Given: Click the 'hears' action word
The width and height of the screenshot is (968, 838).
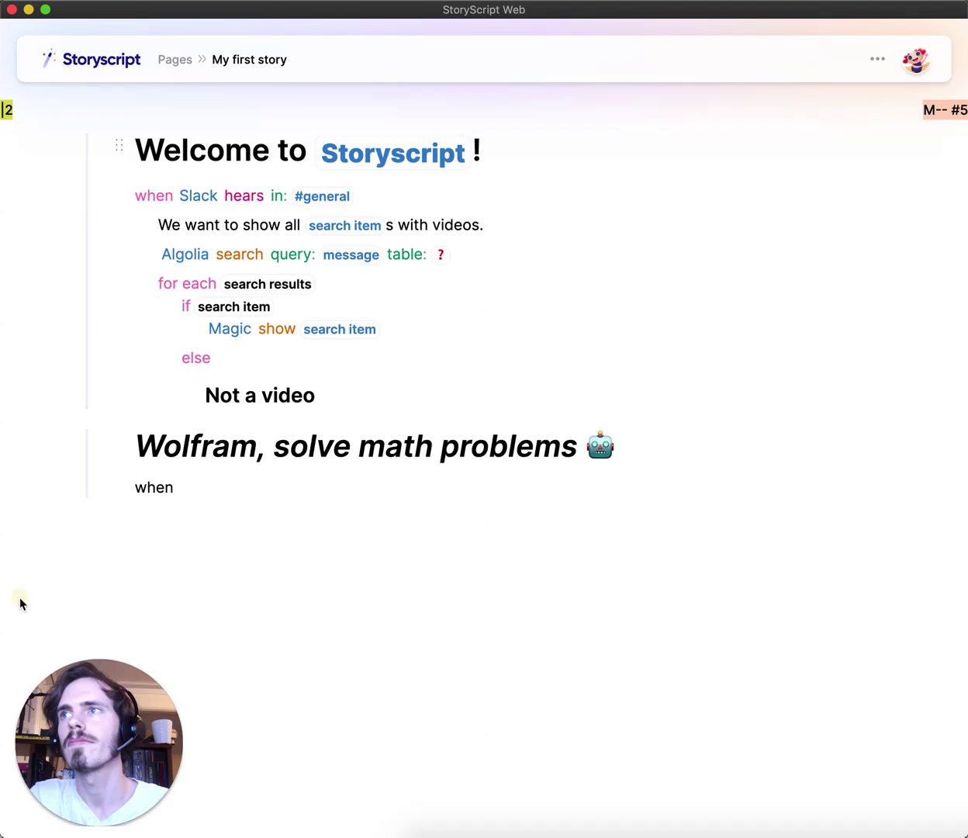Looking at the screenshot, I should [x=244, y=196].
